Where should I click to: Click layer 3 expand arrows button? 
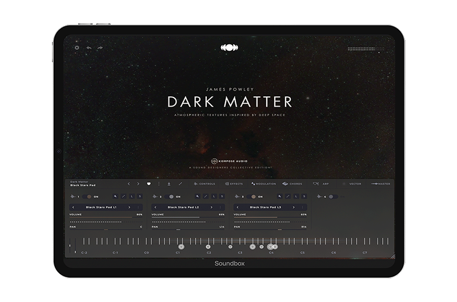[288, 197]
